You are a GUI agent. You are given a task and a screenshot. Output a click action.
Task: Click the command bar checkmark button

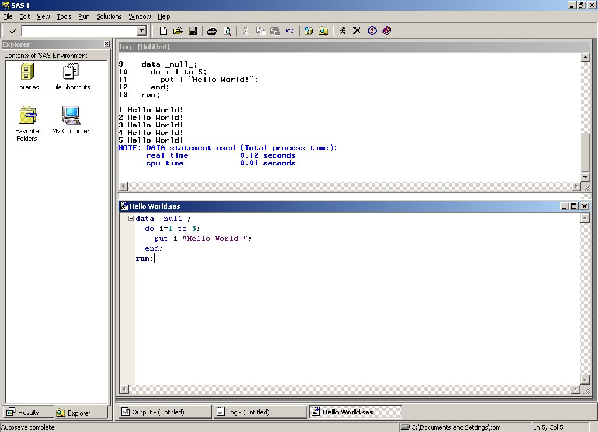(x=13, y=30)
